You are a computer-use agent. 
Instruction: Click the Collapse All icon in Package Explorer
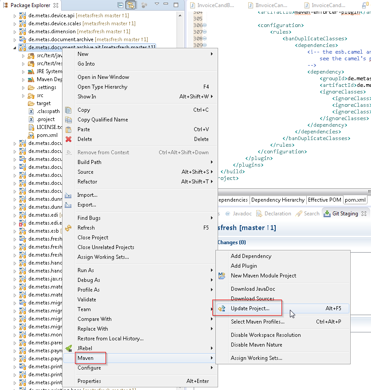click(x=120, y=5)
